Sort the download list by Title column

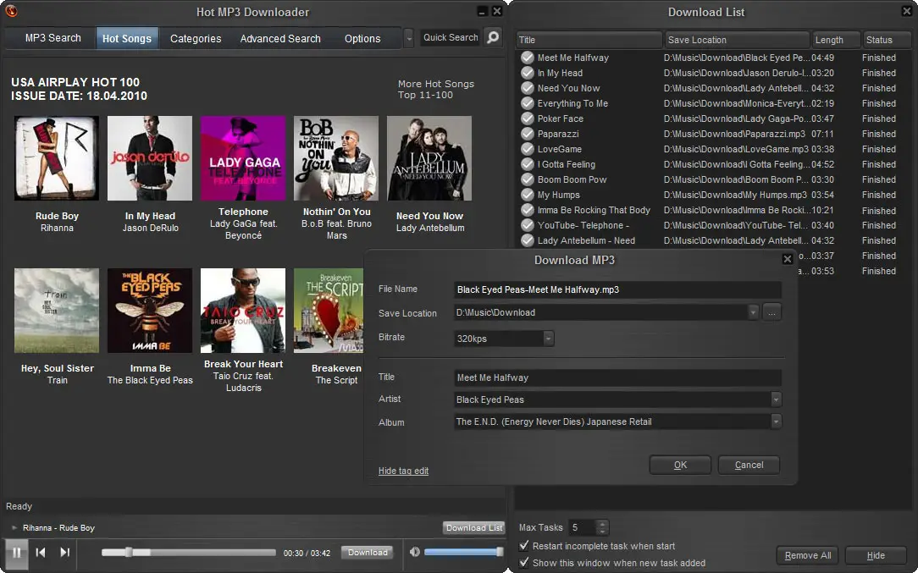tap(589, 40)
